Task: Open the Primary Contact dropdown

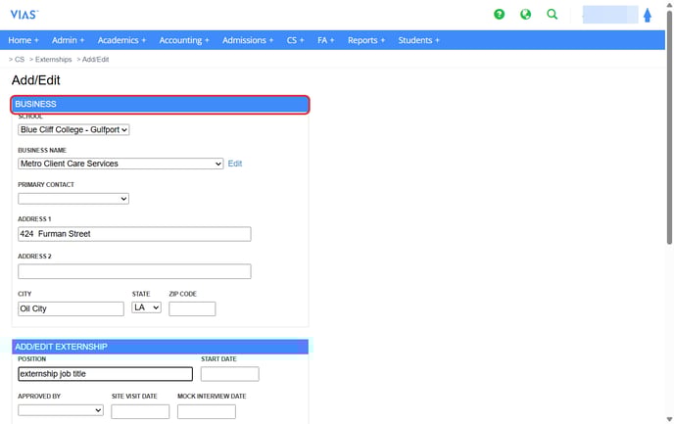Action: pos(73,199)
